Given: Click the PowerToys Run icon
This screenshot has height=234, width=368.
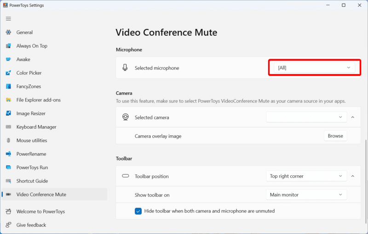Looking at the screenshot, I should (x=8, y=167).
